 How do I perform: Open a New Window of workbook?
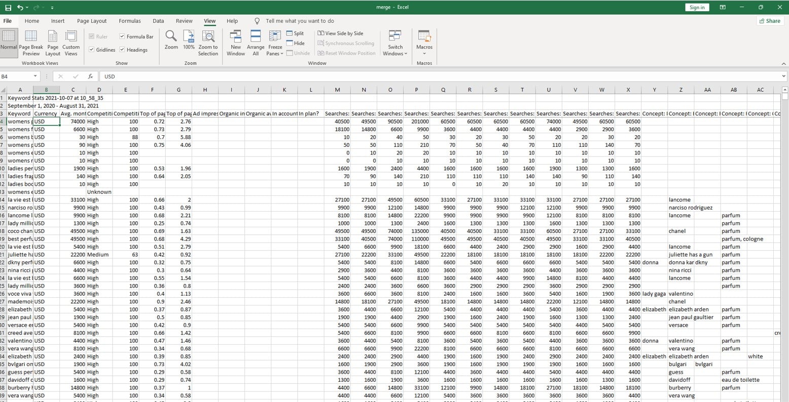pyautogui.click(x=236, y=43)
